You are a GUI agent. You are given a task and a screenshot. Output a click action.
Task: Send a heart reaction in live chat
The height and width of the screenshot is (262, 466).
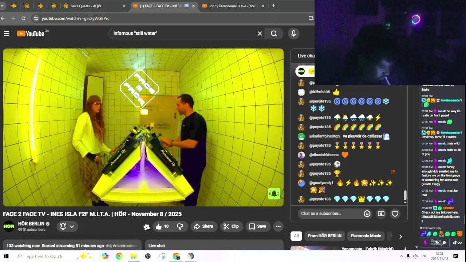395,214
